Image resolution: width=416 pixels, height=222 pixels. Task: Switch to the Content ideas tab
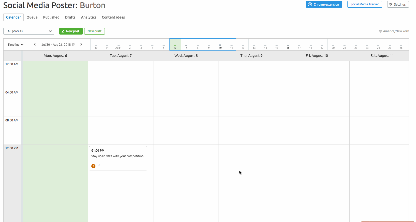[x=113, y=17]
